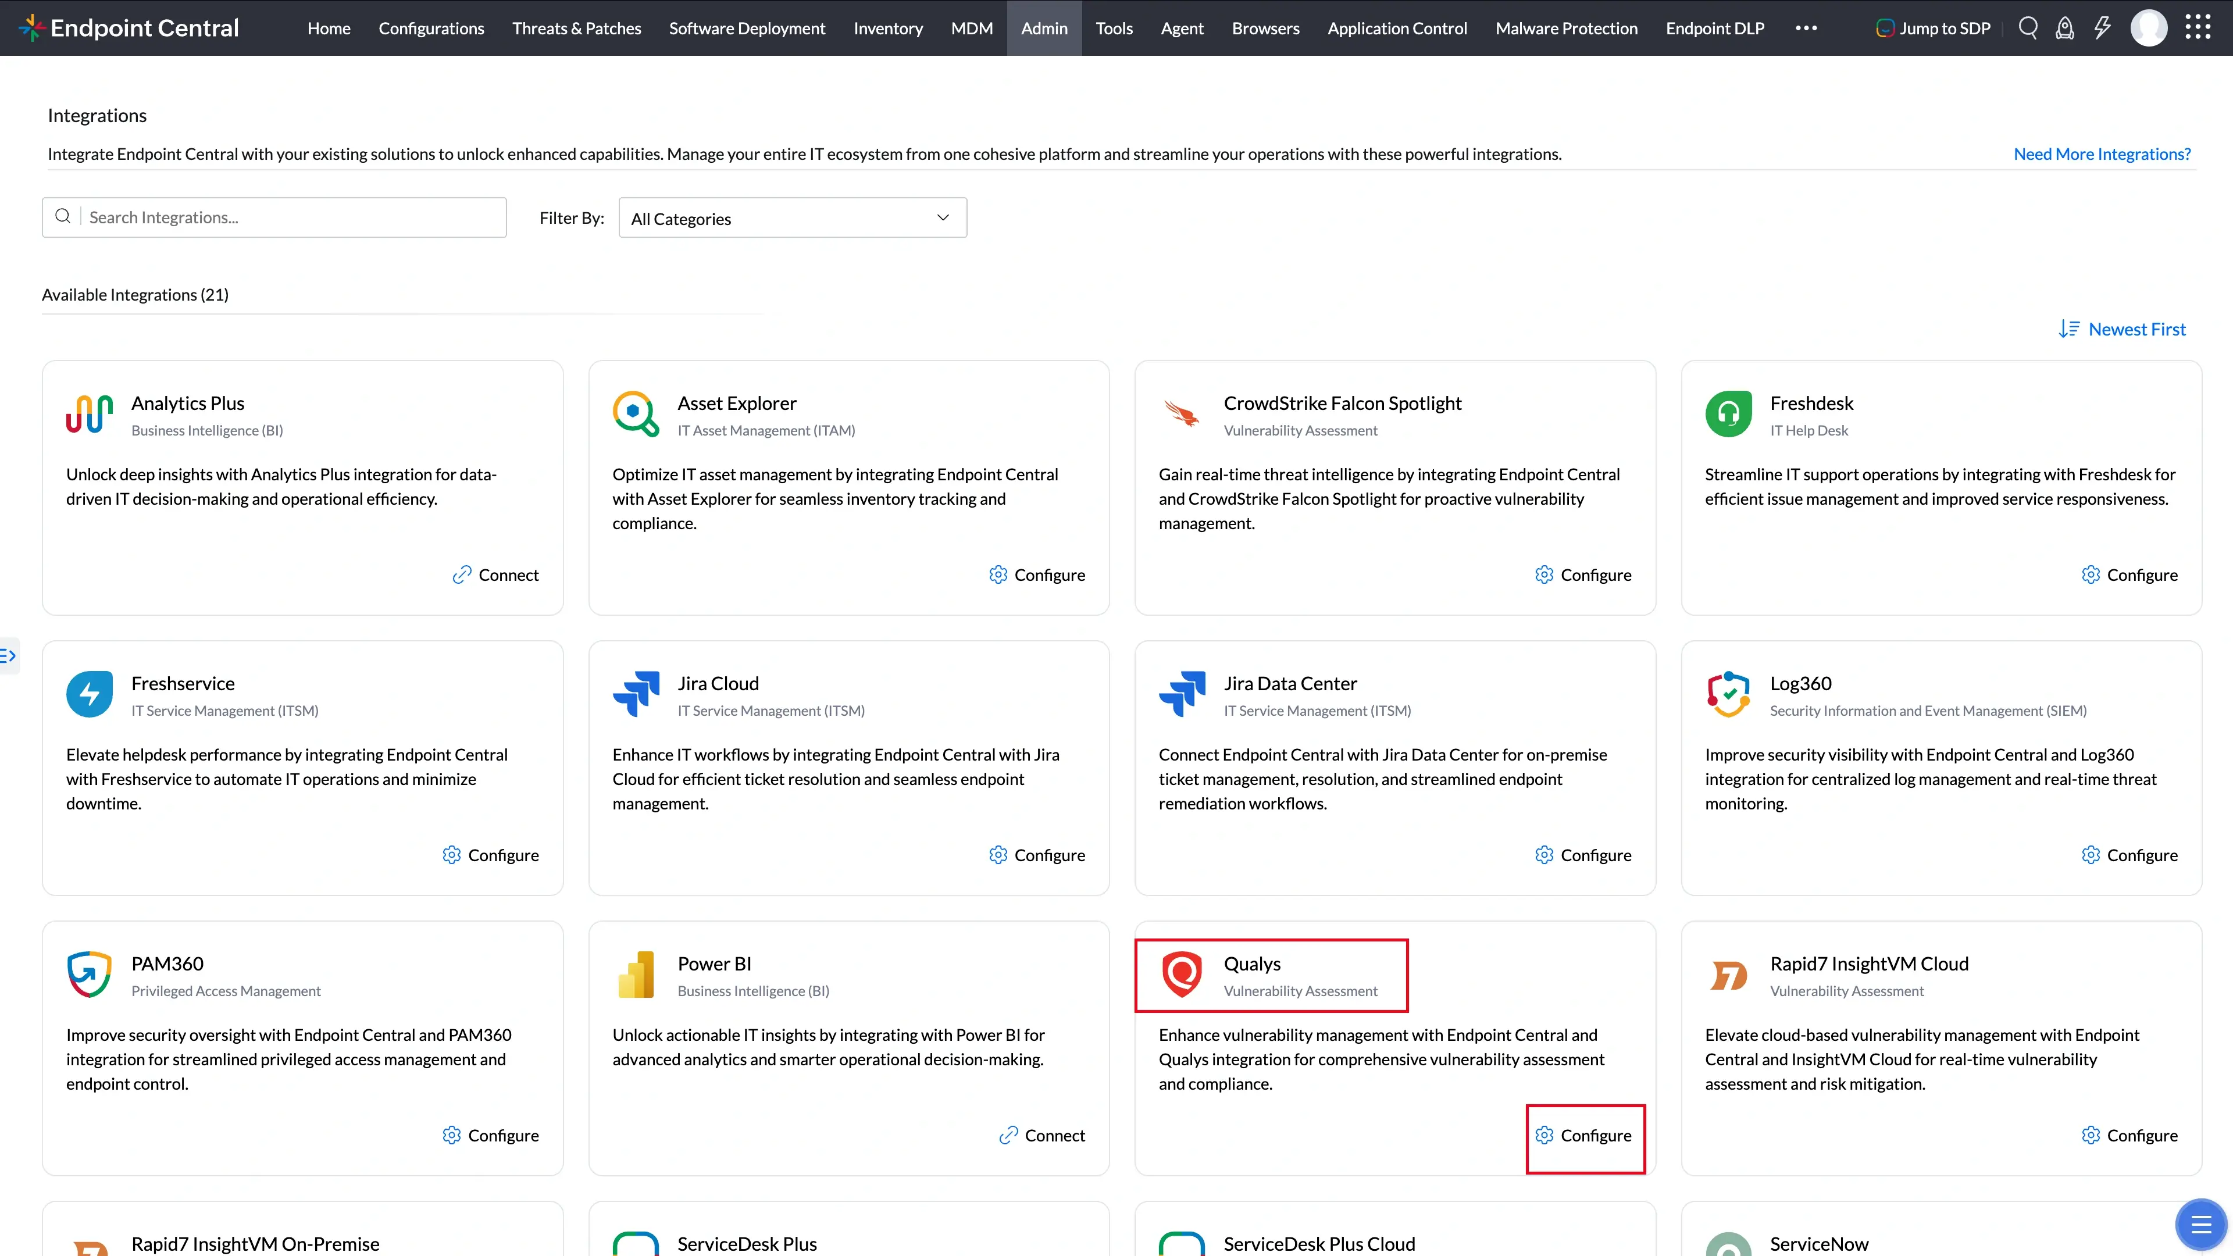The image size is (2233, 1256).
Task: Click the Freshdesk headset logo
Action: [1728, 415]
